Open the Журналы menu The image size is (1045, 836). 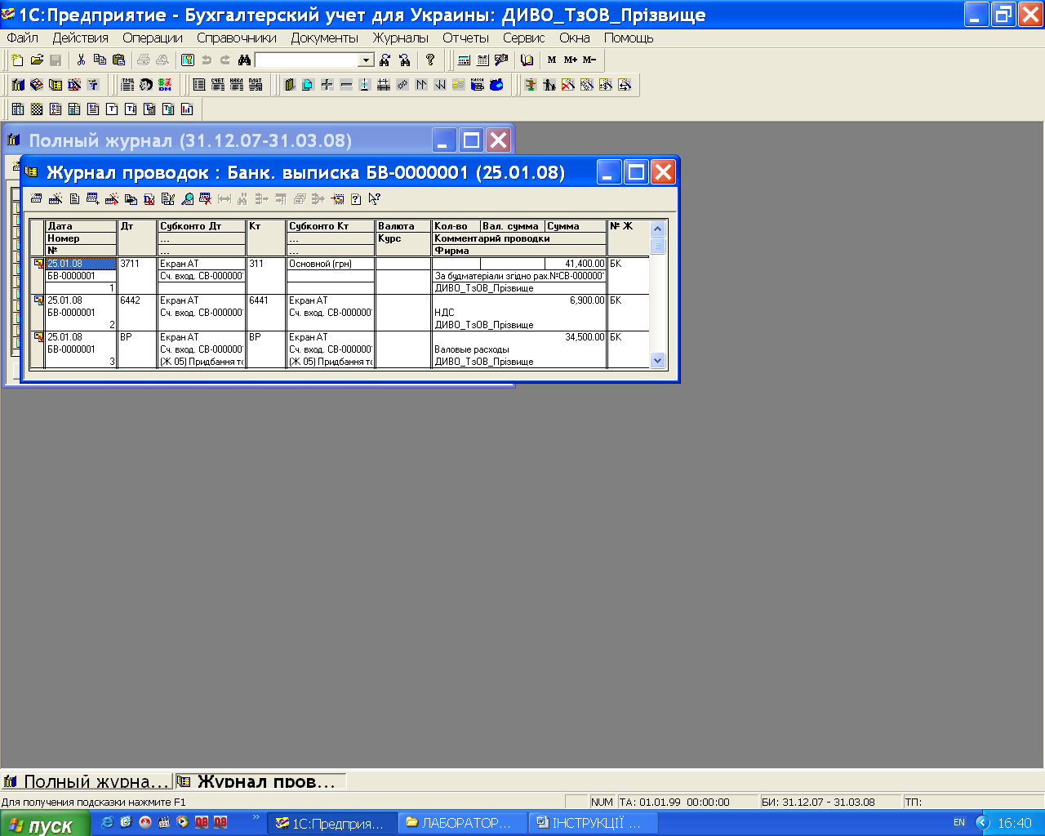401,38
